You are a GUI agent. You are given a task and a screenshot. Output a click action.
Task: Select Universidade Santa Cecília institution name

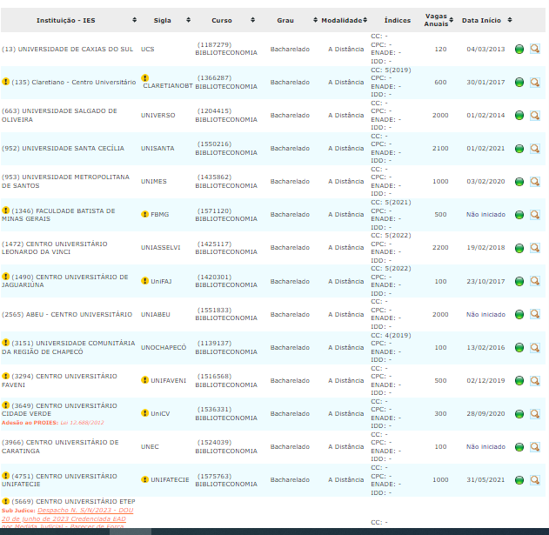pyautogui.click(x=63, y=149)
